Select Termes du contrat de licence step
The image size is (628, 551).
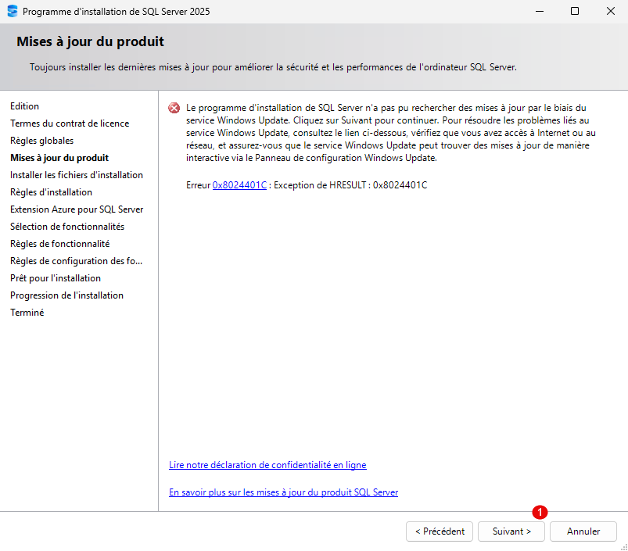70,123
